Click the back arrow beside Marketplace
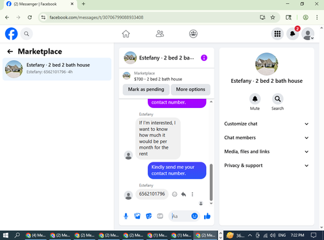 tap(10, 52)
